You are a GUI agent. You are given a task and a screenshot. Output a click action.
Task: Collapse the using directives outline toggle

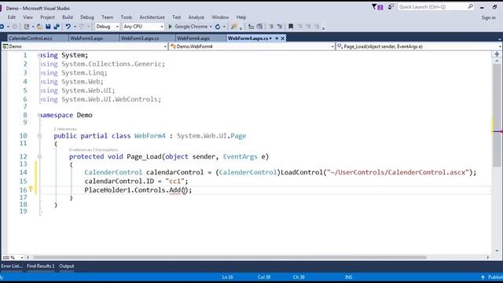tap(39, 56)
